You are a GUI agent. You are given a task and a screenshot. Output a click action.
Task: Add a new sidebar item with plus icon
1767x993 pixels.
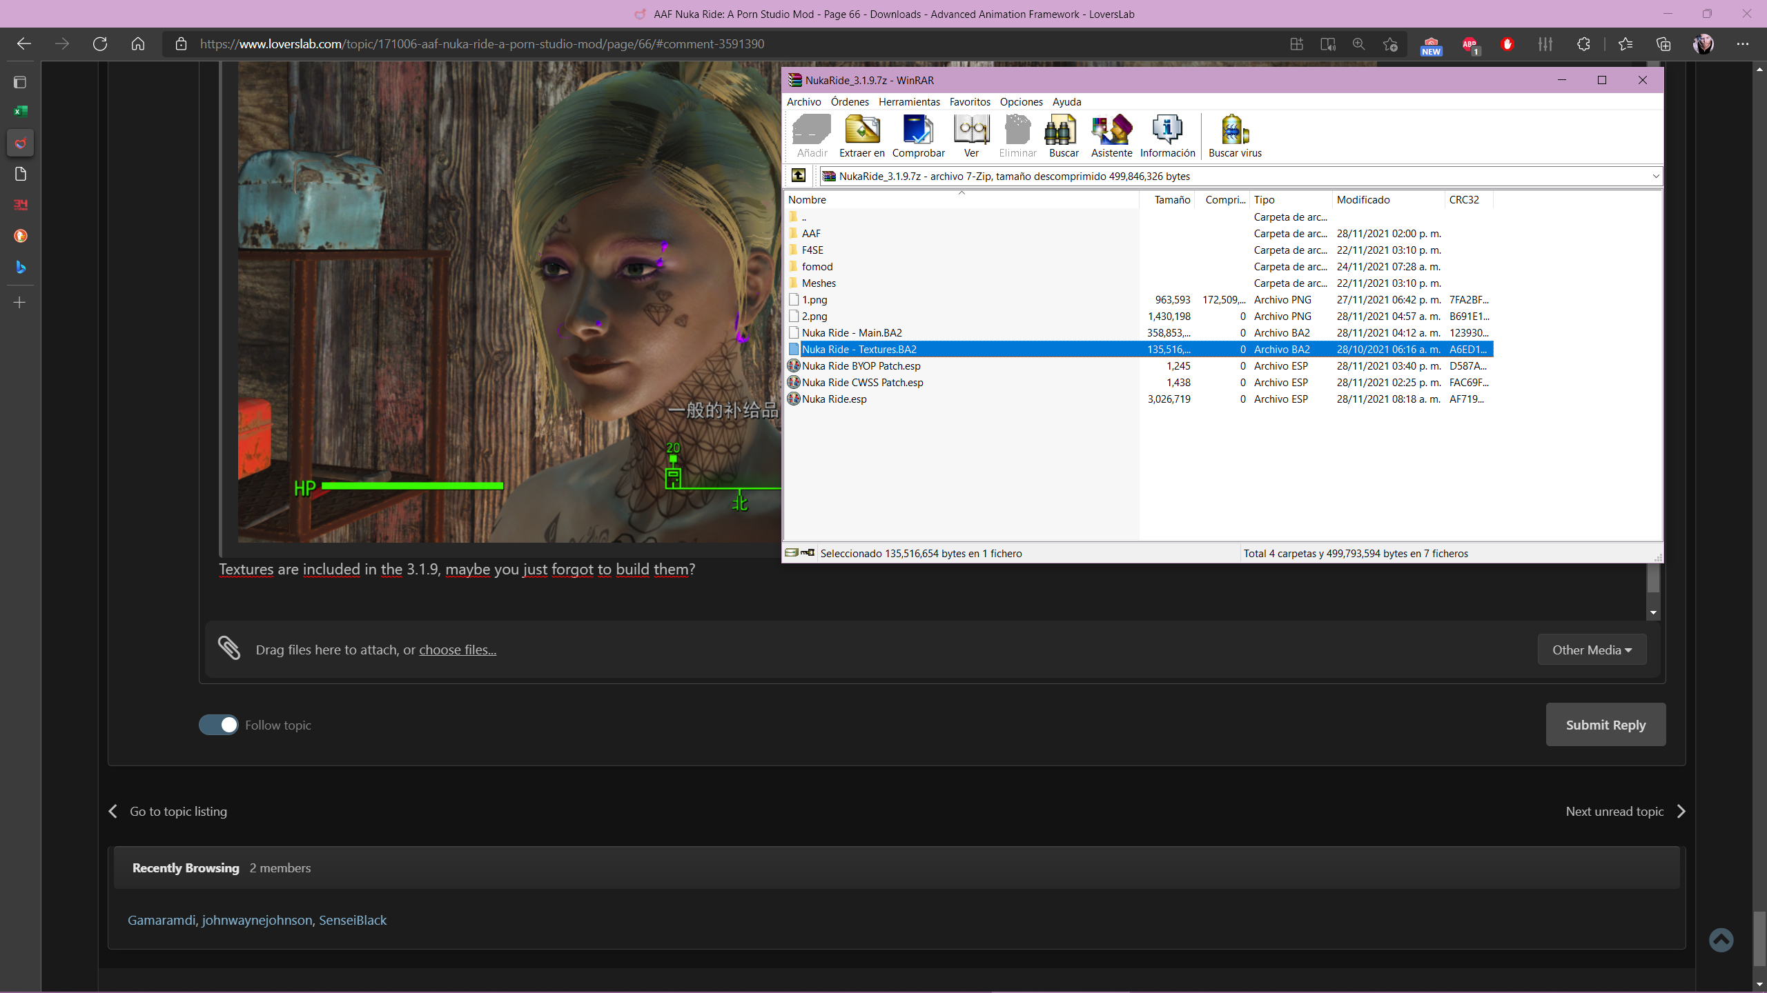point(20,302)
